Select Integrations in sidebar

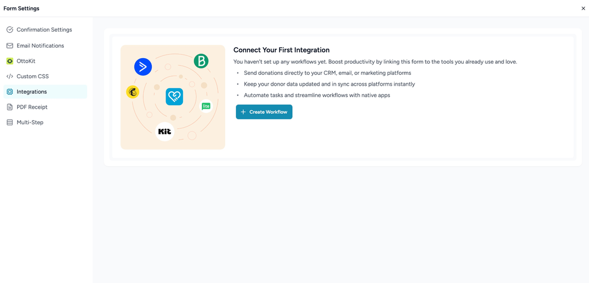click(x=45, y=91)
